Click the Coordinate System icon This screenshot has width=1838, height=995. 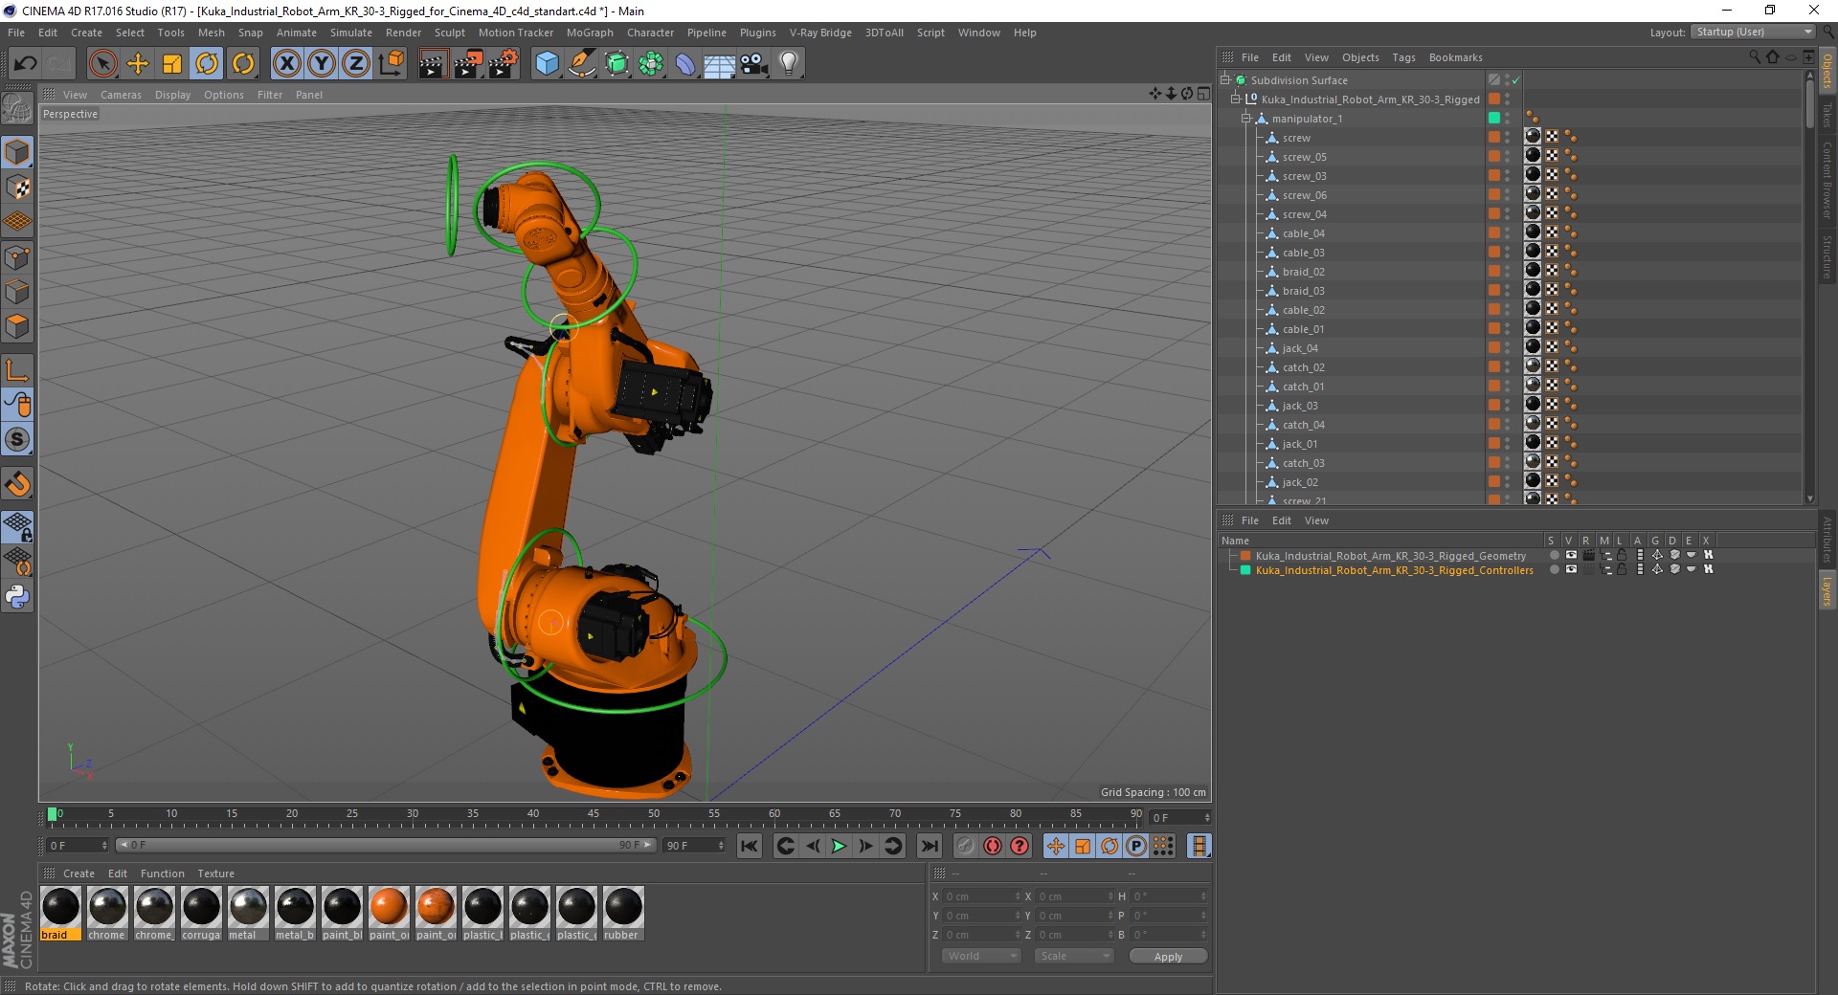click(x=391, y=64)
